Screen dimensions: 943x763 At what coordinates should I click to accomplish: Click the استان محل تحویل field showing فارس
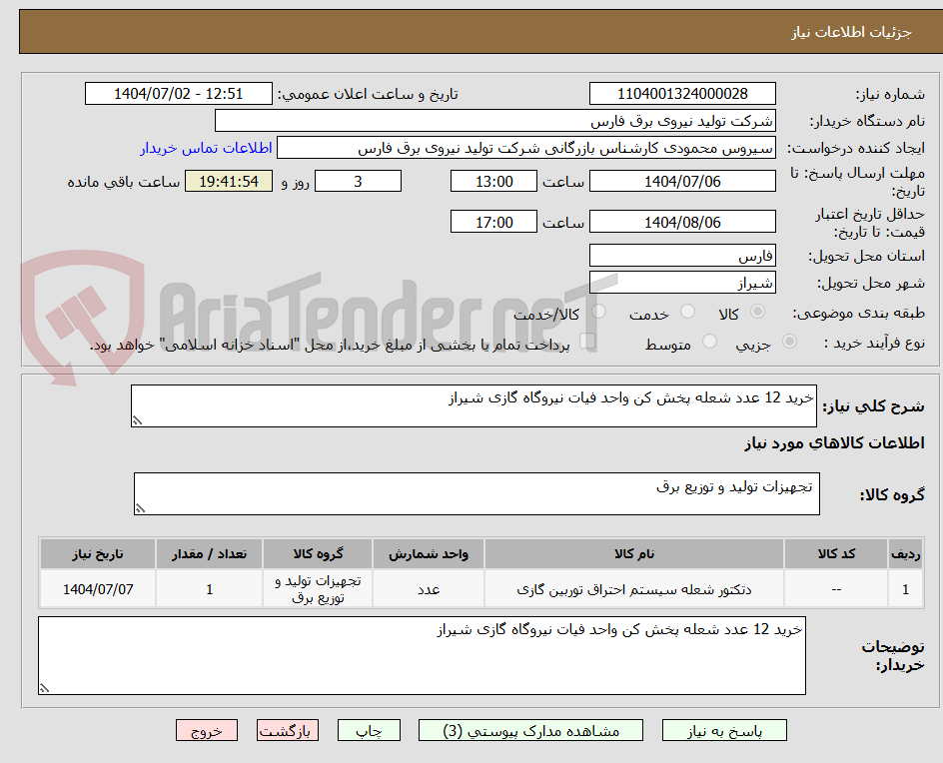coord(682,256)
